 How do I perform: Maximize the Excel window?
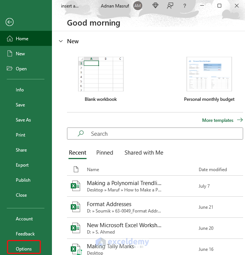tap(219, 6)
